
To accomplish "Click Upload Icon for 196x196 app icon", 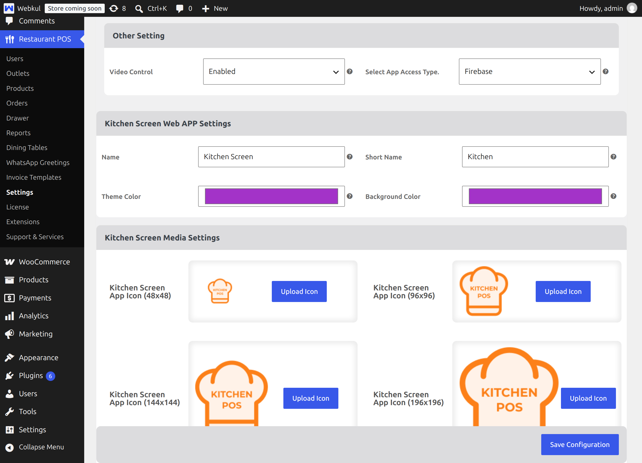I will pyautogui.click(x=588, y=398).
